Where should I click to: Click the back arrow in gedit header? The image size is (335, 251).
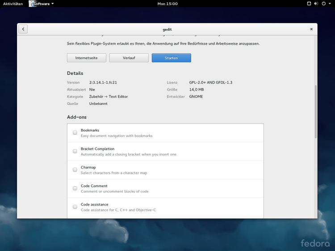23,29
